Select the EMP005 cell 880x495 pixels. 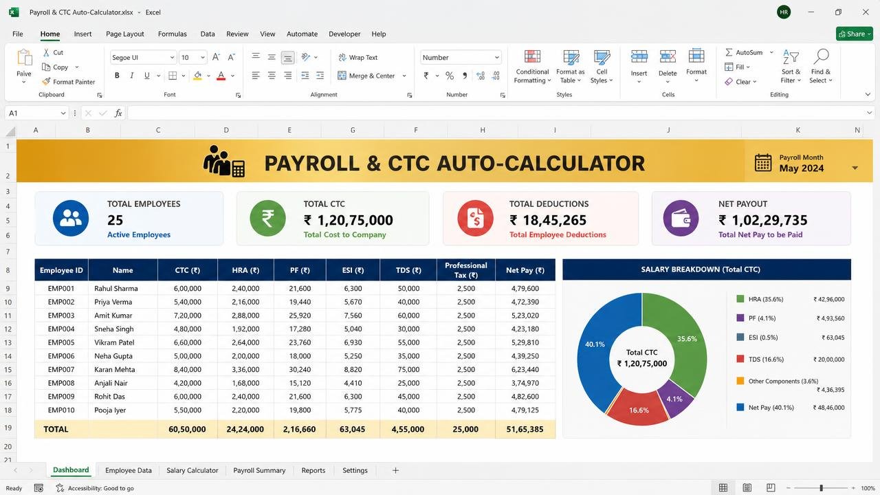[61, 342]
